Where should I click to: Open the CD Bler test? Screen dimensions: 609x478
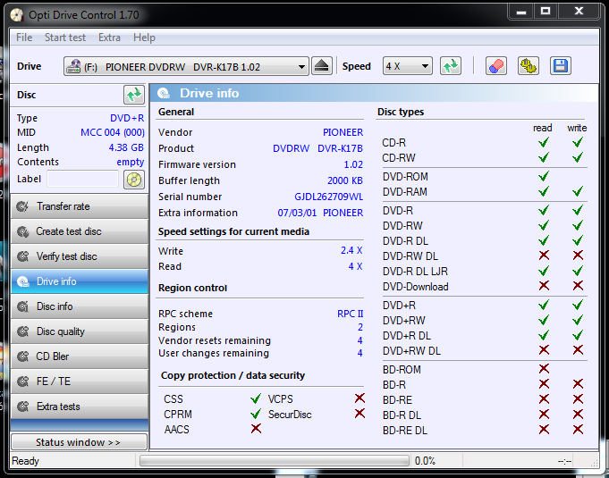click(80, 356)
